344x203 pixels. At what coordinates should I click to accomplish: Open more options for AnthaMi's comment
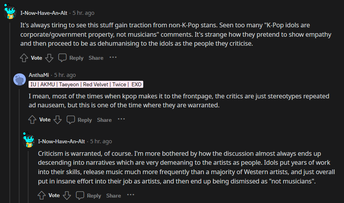(x=121, y=119)
